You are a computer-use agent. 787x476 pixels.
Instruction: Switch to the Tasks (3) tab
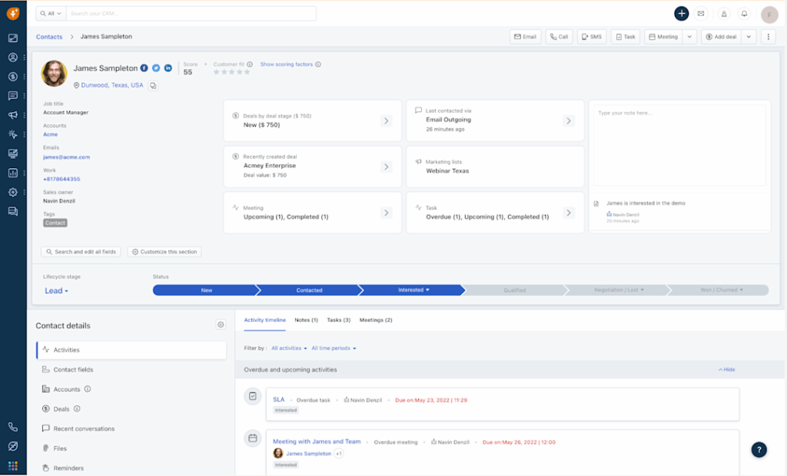(x=339, y=320)
